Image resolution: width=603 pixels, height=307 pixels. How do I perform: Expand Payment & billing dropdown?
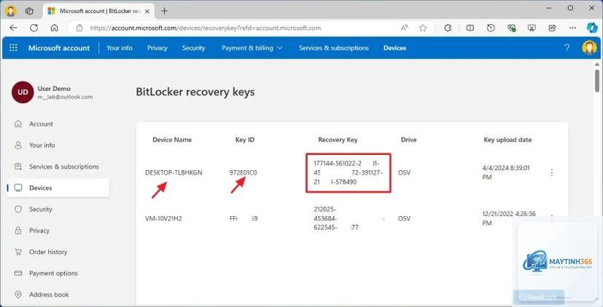tap(252, 48)
